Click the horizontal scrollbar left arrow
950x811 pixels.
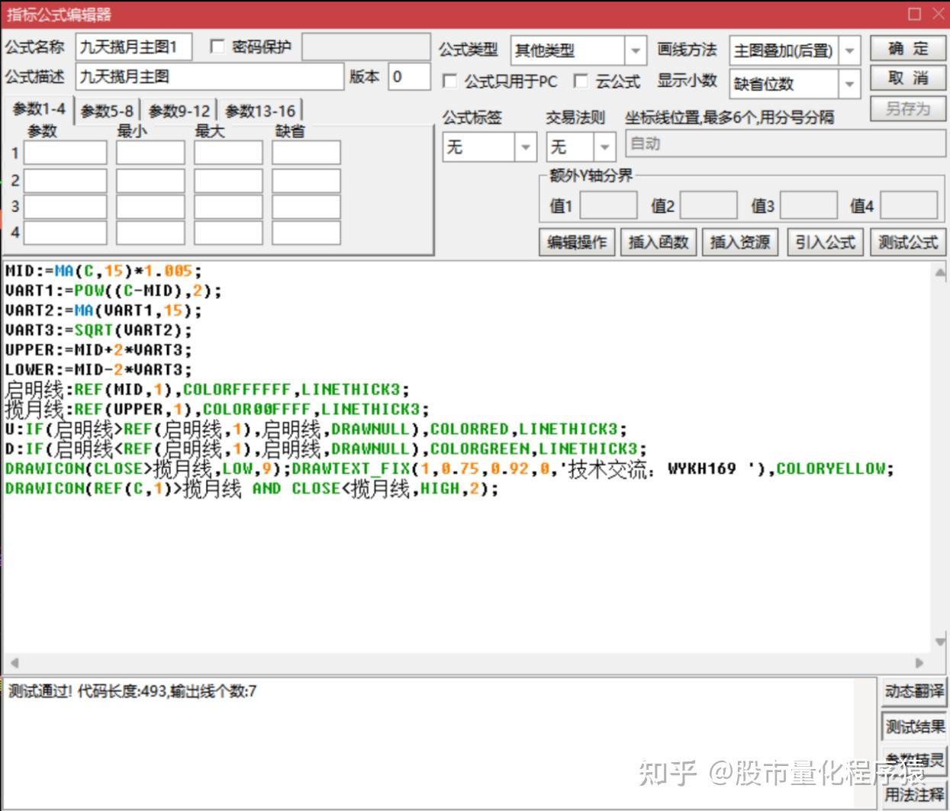(x=14, y=662)
